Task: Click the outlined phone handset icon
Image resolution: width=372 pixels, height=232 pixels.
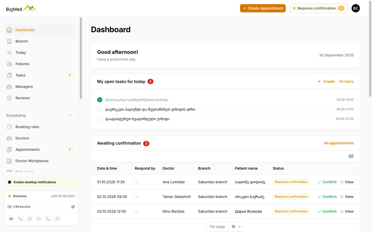Action: (x=48, y=219)
